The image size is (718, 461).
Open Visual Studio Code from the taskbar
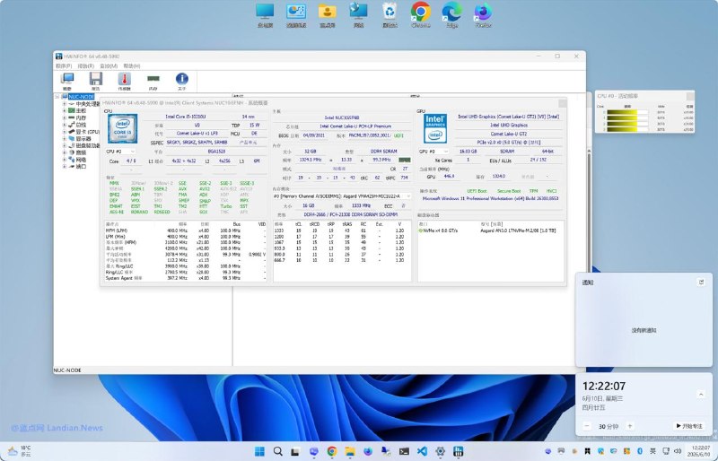pos(422,451)
